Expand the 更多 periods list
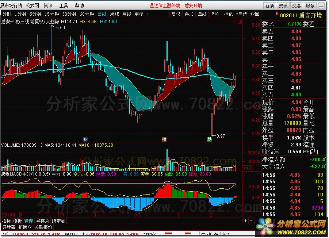 pyautogui.click(x=142, y=14)
